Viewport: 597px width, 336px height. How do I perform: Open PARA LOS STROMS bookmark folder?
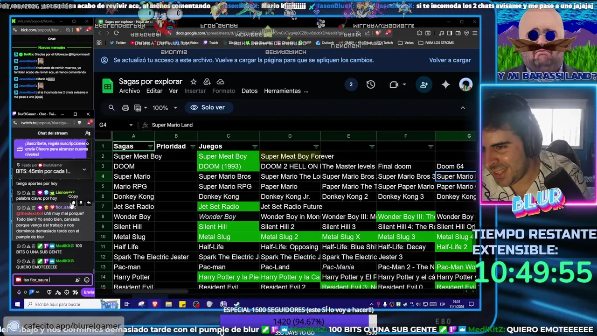436,43
